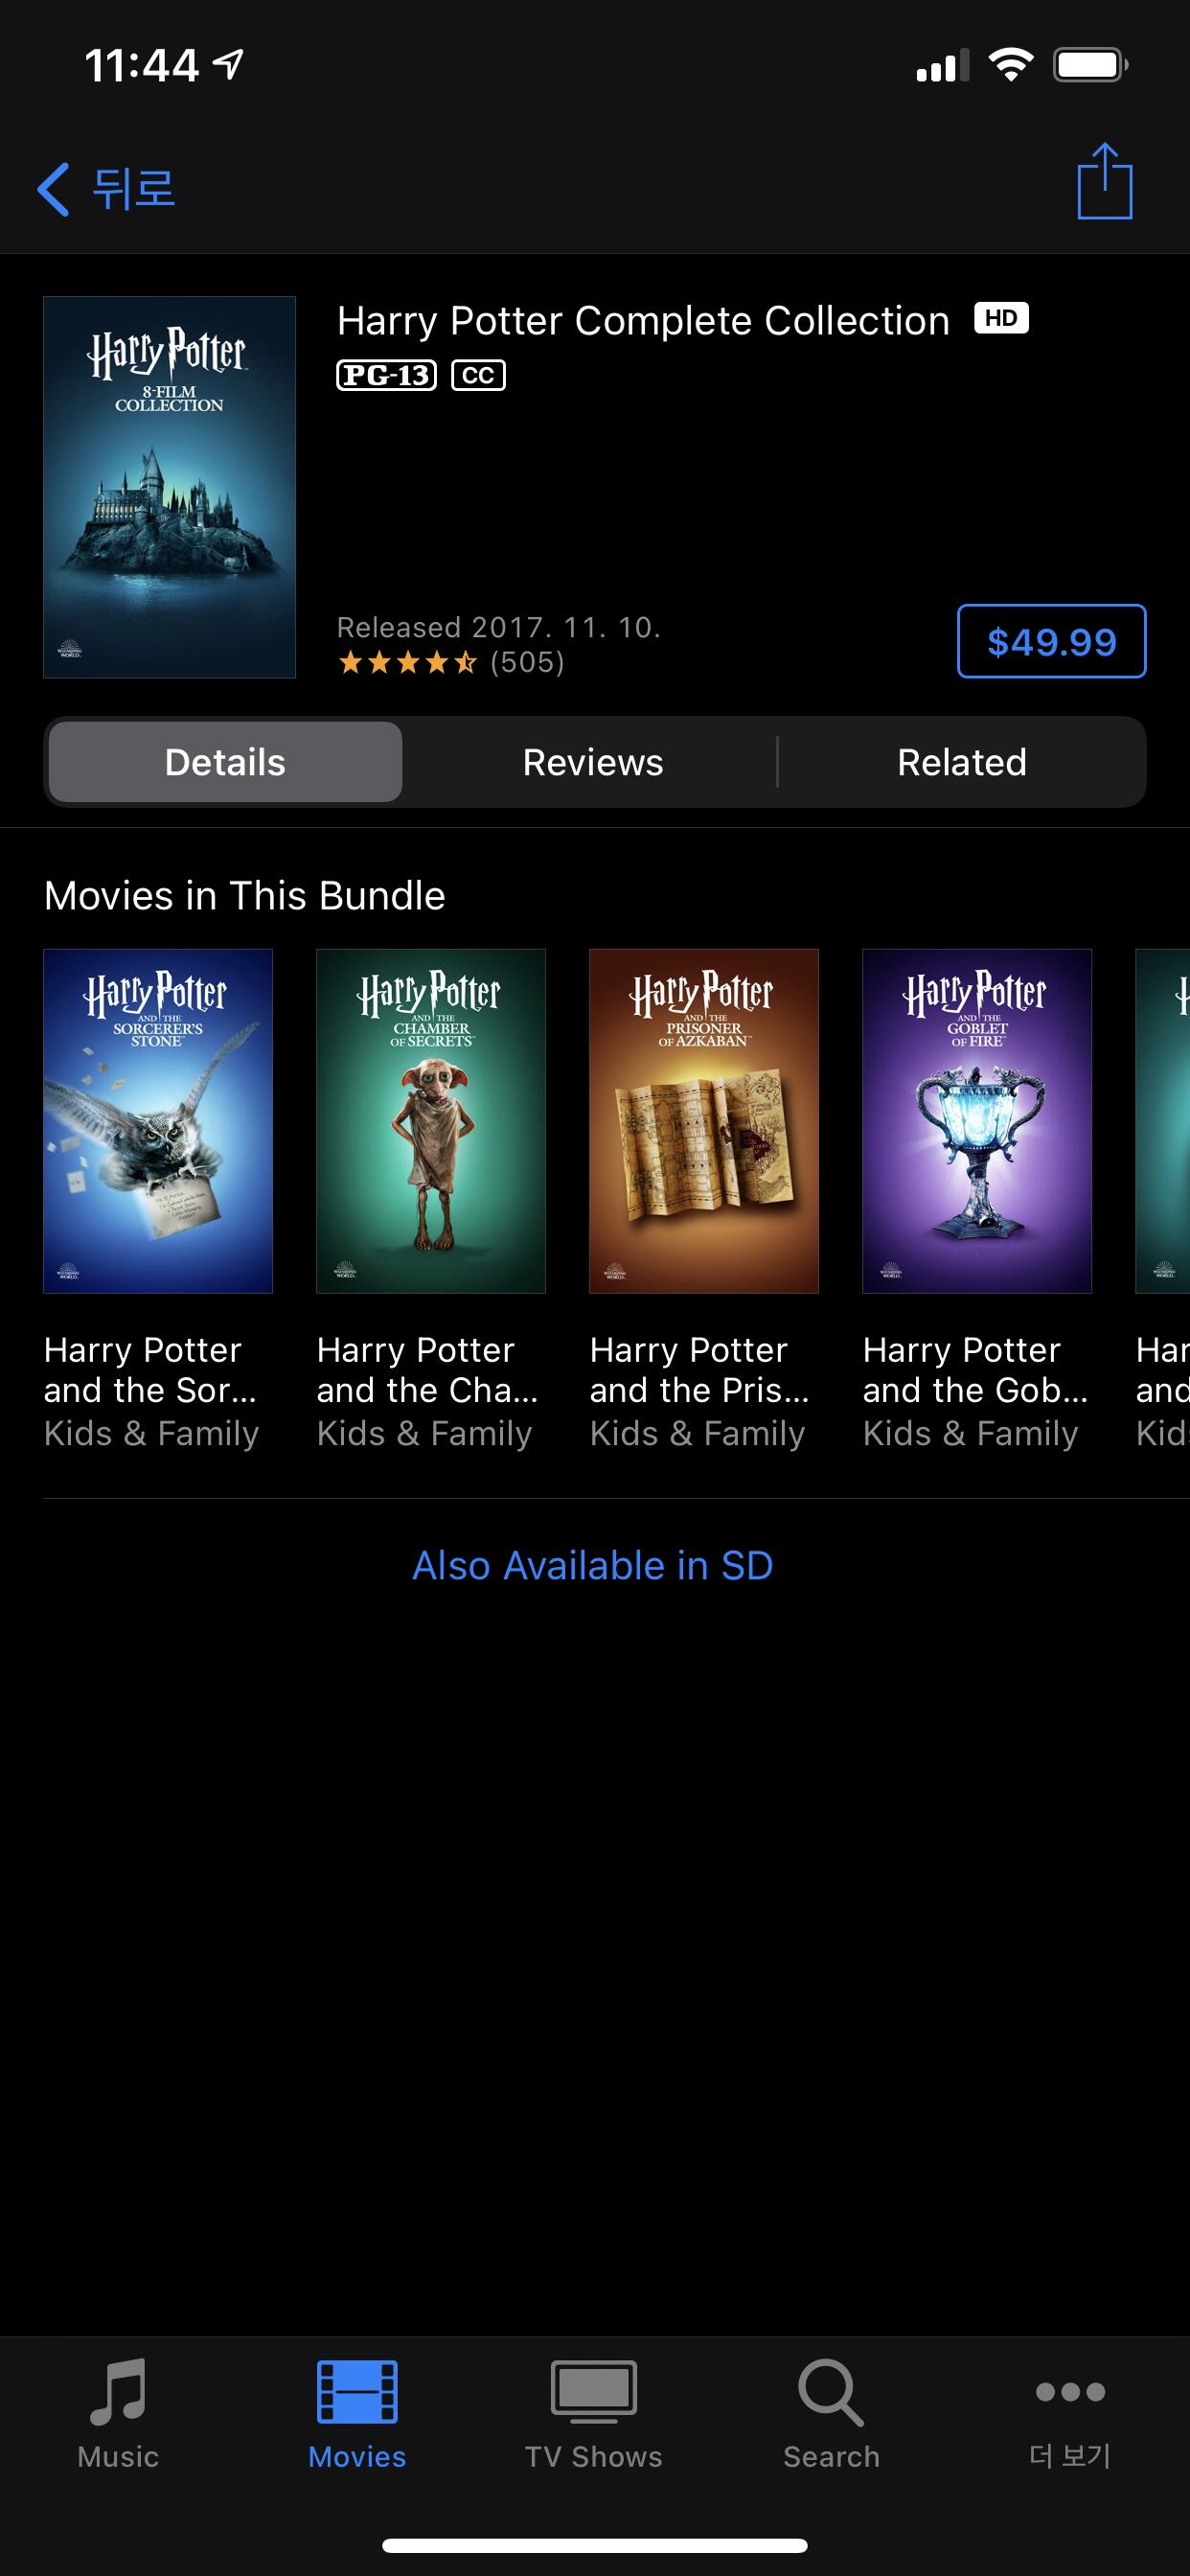Tap the share icon at top right
Screen dimensions: 1190x2576
[1104, 182]
